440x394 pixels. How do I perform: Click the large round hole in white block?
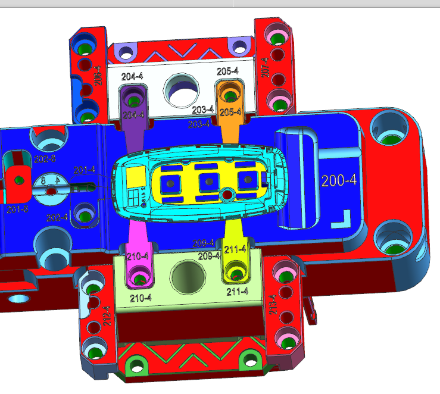pyautogui.click(x=183, y=90)
